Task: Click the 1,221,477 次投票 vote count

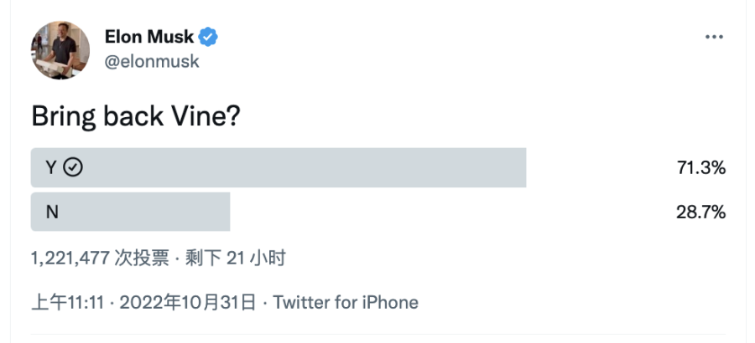Action: click(x=100, y=259)
